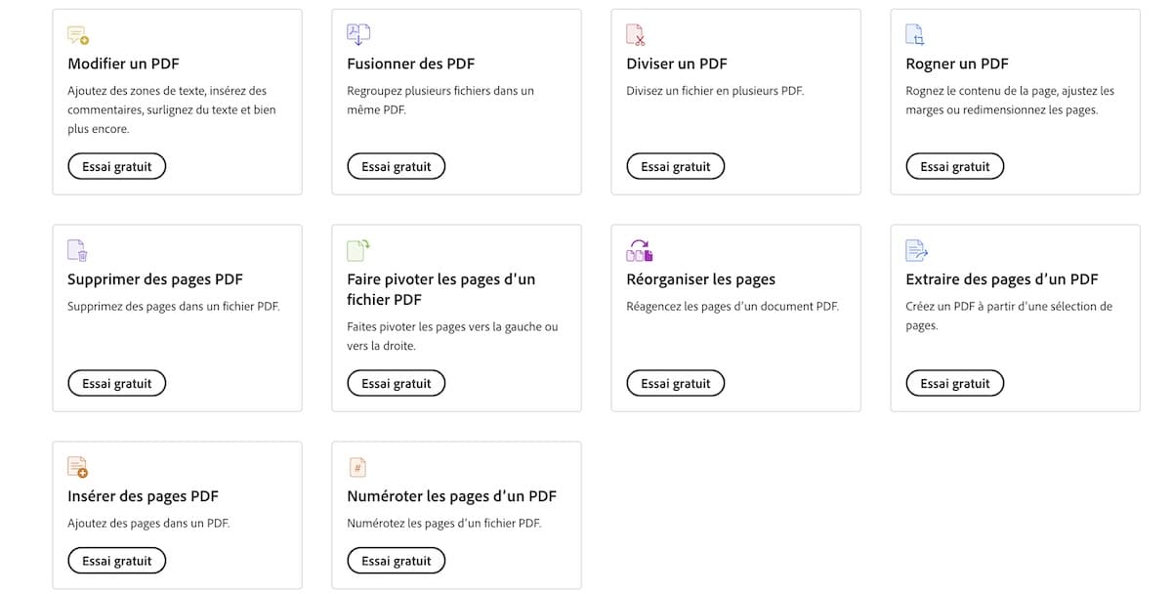
Task: Click the Réorganiser les pages icon
Action: coord(640,250)
